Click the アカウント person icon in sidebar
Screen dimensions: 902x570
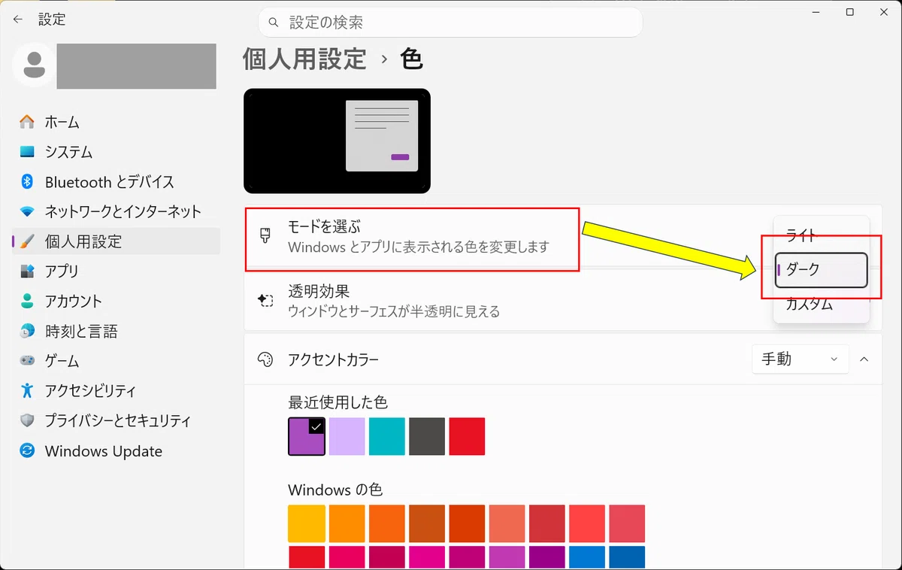tap(27, 301)
